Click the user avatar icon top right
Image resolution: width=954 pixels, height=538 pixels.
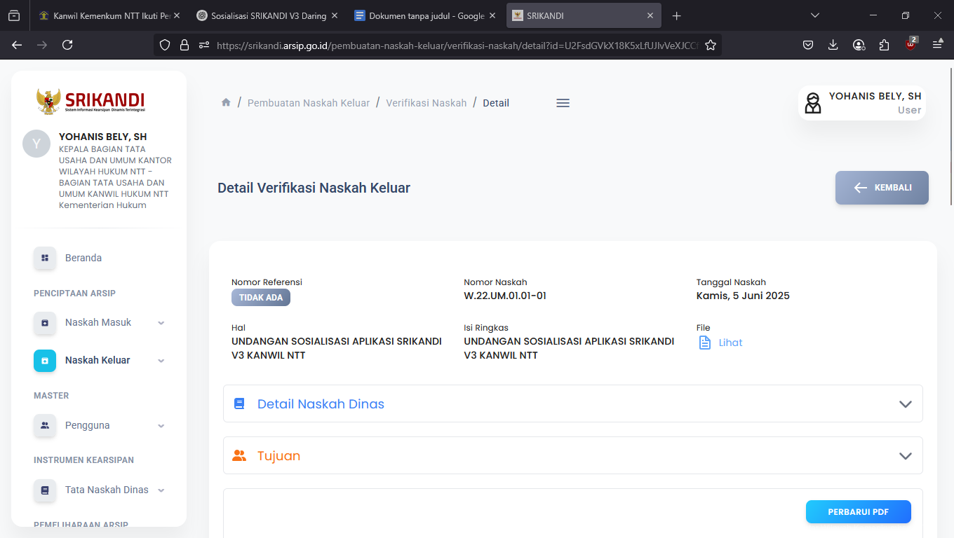click(813, 103)
